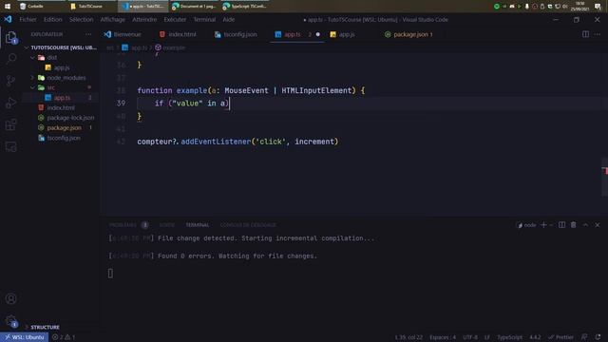
Task: Split the terminal panel
Action: pyautogui.click(x=561, y=225)
